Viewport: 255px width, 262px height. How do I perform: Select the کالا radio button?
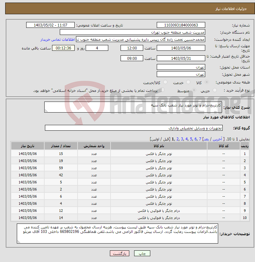pos(207,82)
